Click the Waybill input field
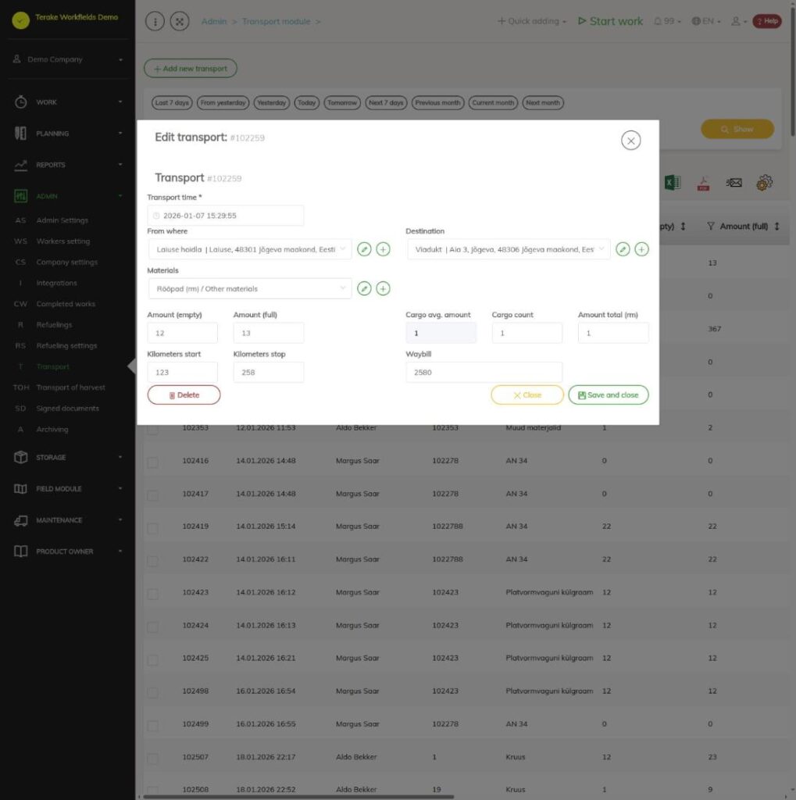The height and width of the screenshot is (800, 796). tap(484, 372)
